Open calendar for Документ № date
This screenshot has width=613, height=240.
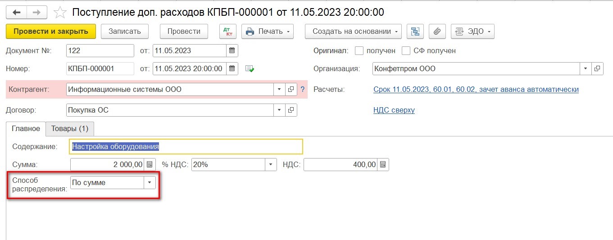tap(232, 50)
